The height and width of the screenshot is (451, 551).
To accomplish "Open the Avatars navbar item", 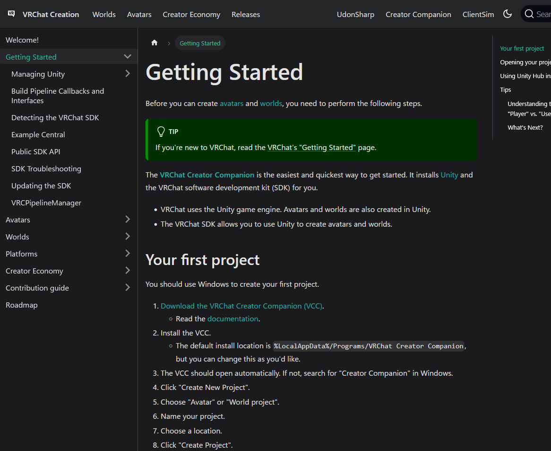I will click(x=139, y=14).
